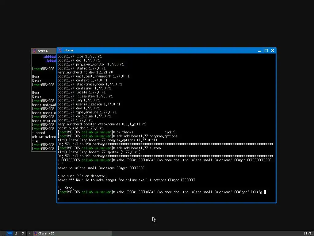
Task: Click the first 'Swap:' line in the background xterm
Action: 36,81
